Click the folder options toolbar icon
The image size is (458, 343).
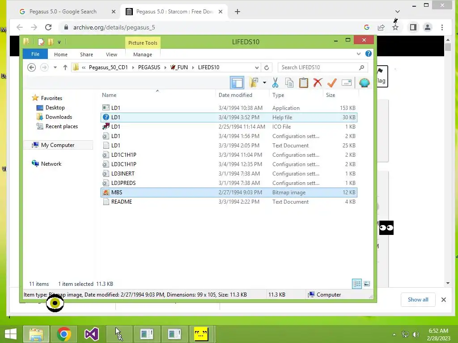pos(254,83)
